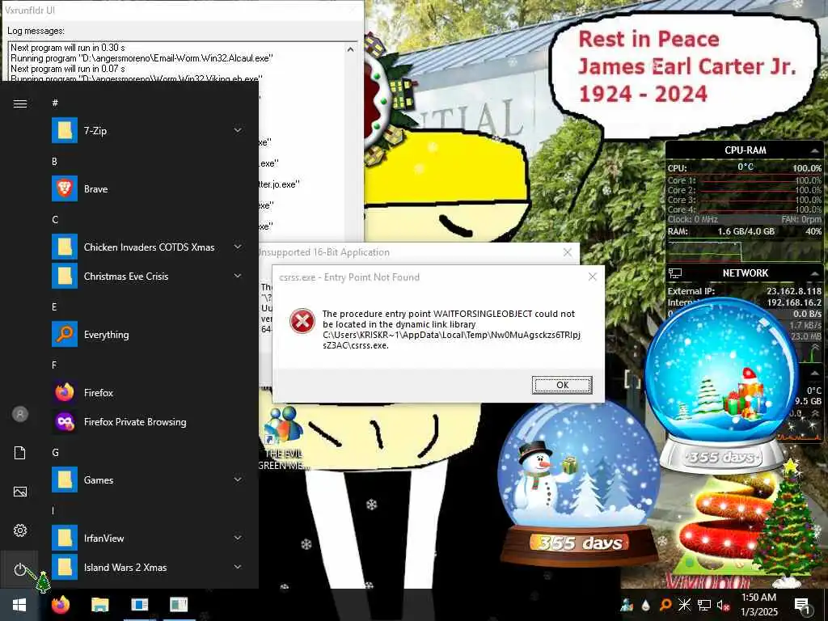This screenshot has width=828, height=621.
Task: Open the Brave browser from Start menu
Action: [148, 189]
